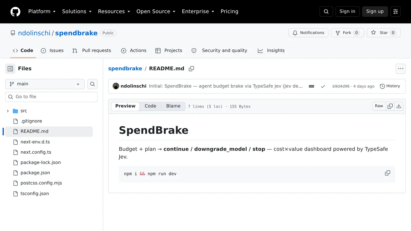
Task: Collapse the file tree panel icon
Action: pyautogui.click(x=10, y=69)
